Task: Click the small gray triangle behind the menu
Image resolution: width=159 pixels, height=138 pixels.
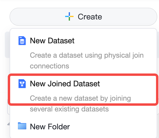Action: click(x=9, y=124)
